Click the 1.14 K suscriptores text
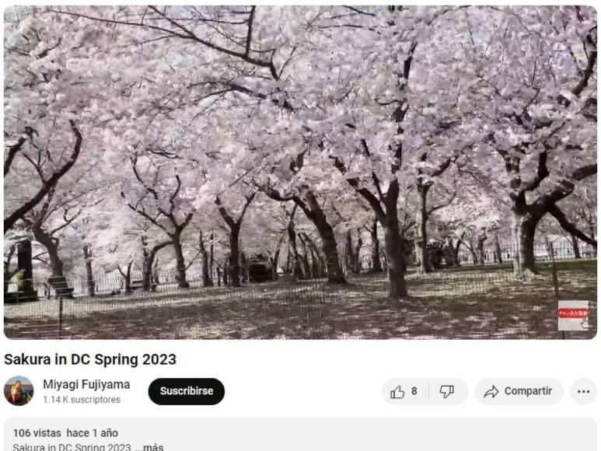 pos(82,400)
